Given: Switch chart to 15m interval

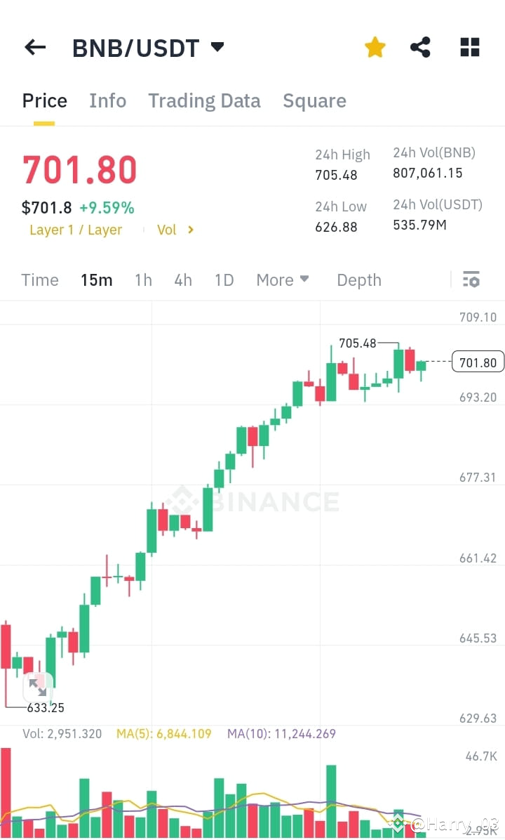Looking at the screenshot, I should coord(96,280).
